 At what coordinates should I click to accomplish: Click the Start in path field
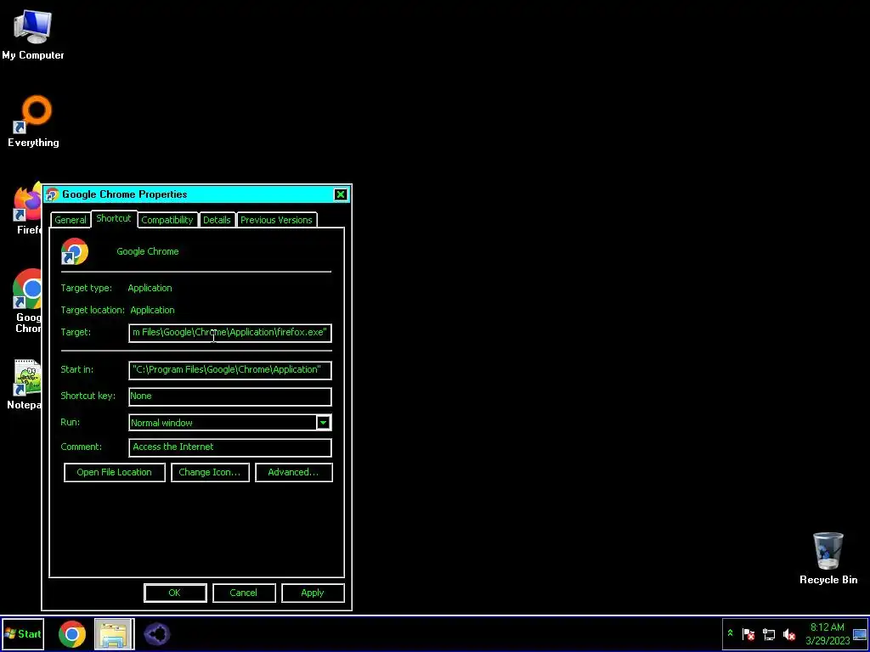tap(230, 370)
